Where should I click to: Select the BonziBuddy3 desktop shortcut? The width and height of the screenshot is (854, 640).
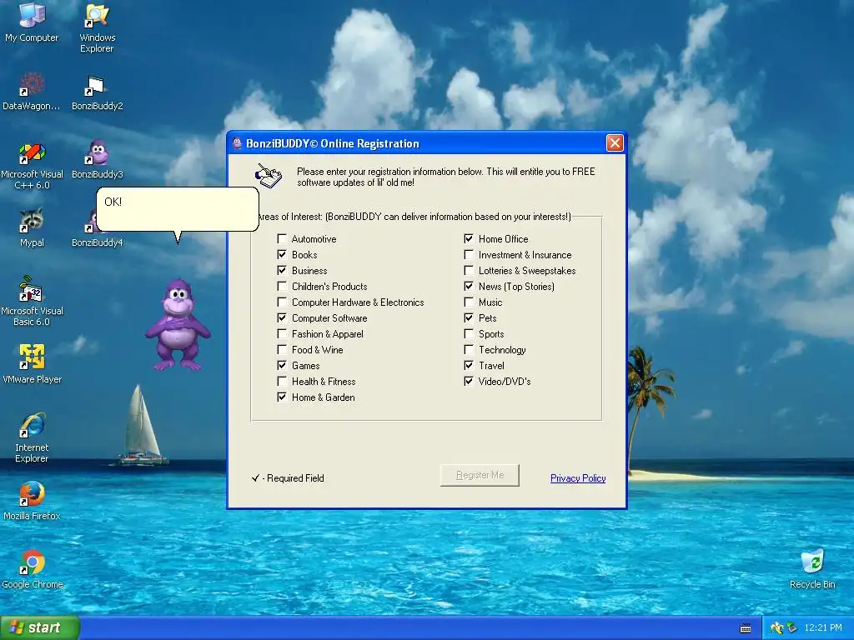[97, 159]
